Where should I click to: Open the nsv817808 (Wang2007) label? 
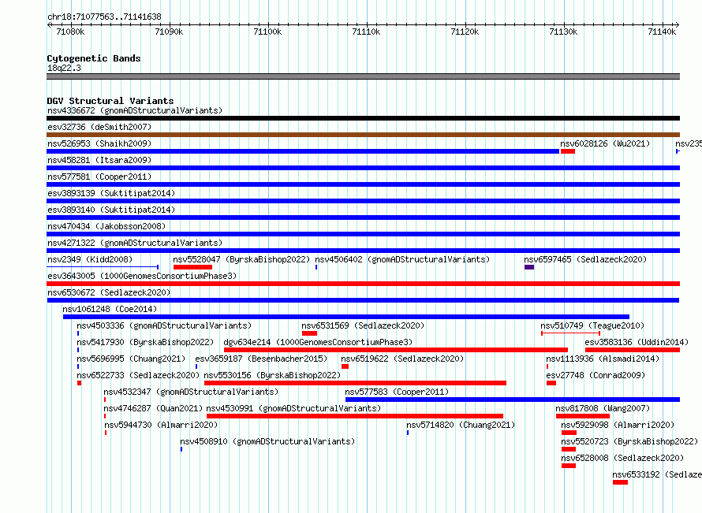coord(603,408)
